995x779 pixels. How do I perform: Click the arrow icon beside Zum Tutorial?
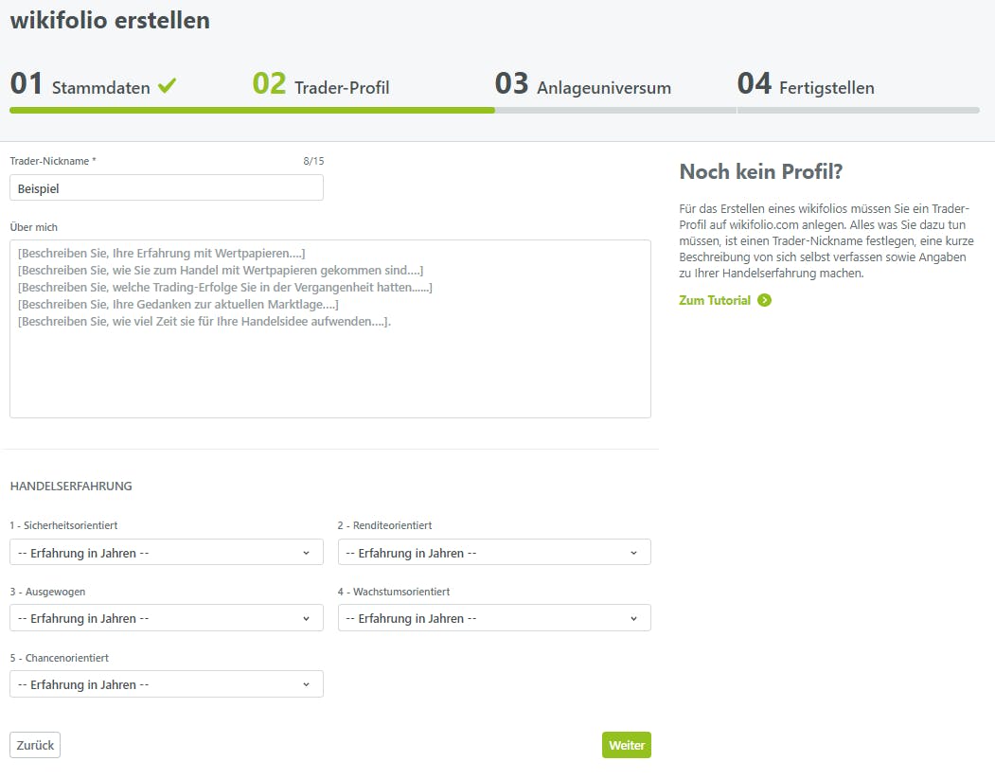pos(765,300)
